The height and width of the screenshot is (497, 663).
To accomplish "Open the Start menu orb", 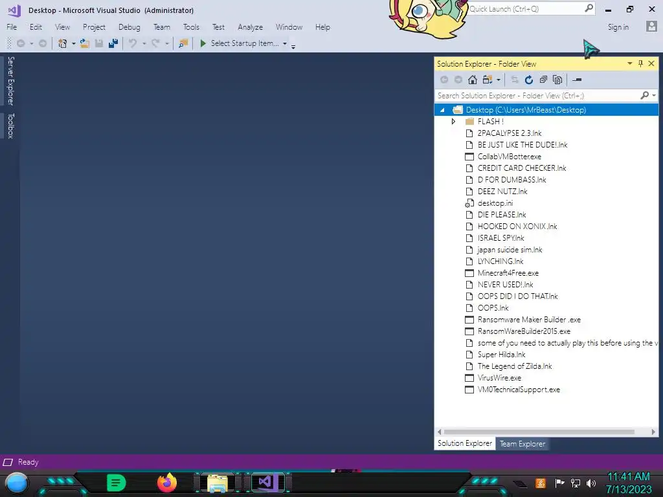I will [17, 483].
